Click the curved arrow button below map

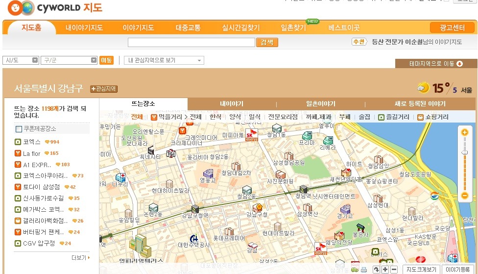click(377, 270)
